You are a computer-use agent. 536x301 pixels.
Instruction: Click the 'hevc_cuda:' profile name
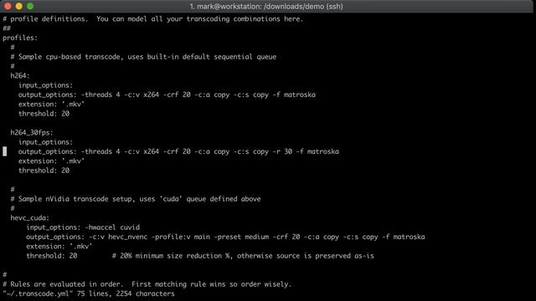[x=30, y=218]
